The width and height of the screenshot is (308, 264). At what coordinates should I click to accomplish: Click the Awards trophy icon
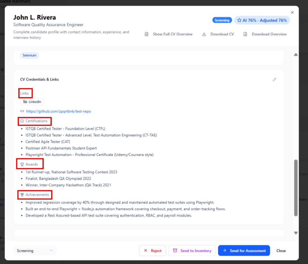(x=22, y=164)
